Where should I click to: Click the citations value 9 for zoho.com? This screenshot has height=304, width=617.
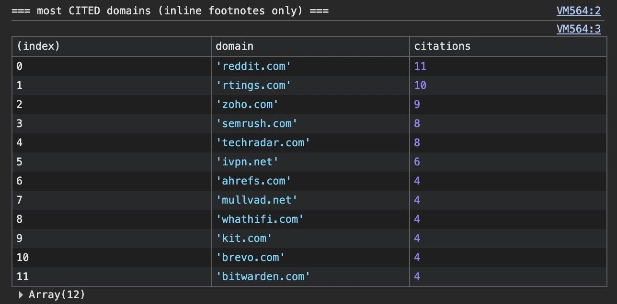coord(417,104)
